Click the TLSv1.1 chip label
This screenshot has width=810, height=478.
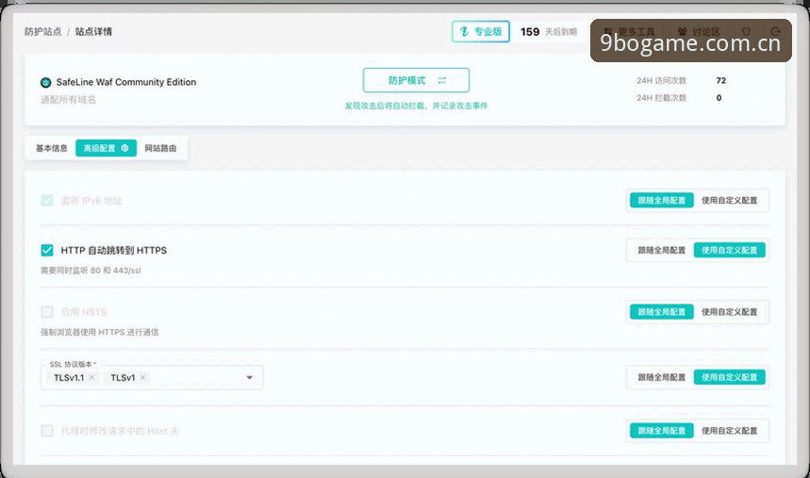pos(69,378)
